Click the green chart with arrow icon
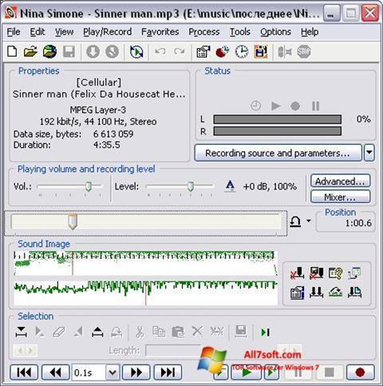Image resolution: width=383 pixels, height=386 pixels. [335, 292]
